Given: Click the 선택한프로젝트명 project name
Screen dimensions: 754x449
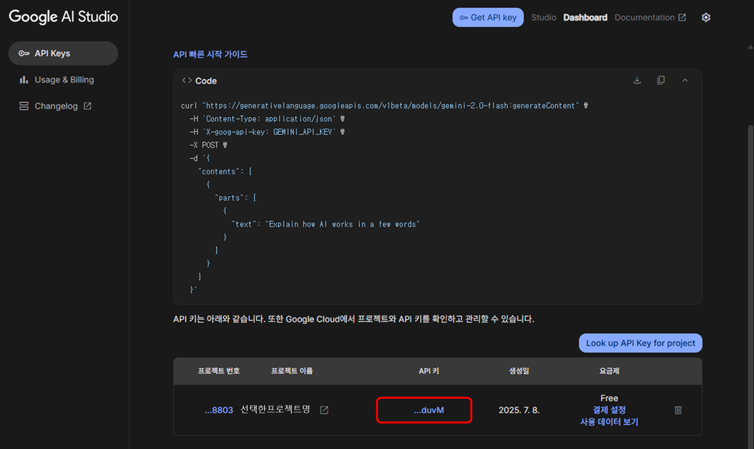Looking at the screenshot, I should (275, 410).
